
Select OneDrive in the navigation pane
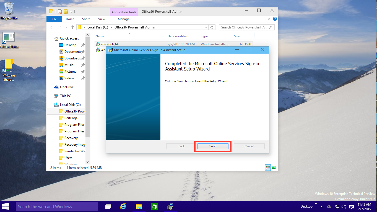(67, 87)
